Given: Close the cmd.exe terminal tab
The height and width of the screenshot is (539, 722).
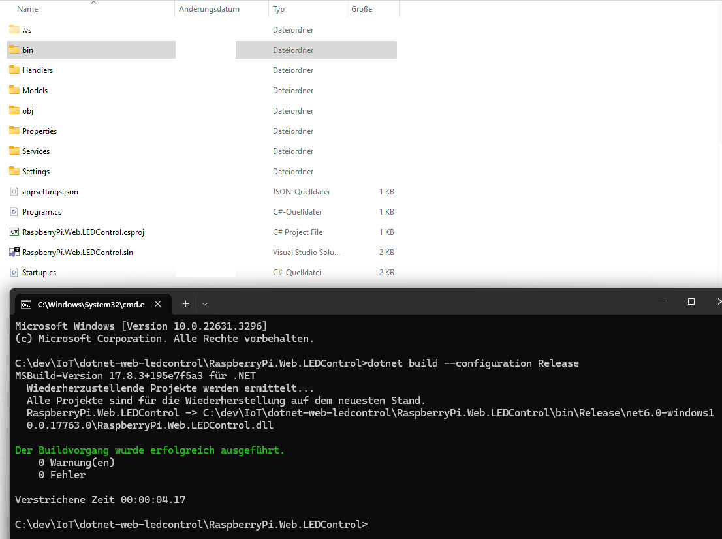Looking at the screenshot, I should pos(157,304).
